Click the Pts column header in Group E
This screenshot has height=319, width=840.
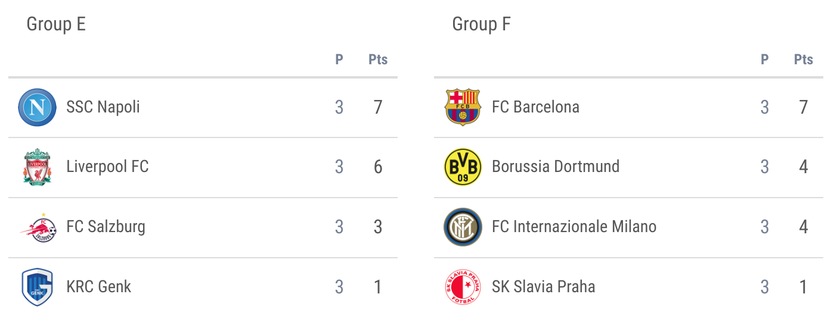tap(378, 60)
